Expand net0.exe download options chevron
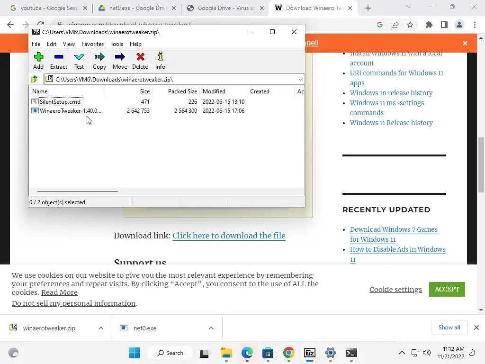The height and width of the screenshot is (364, 485). (x=211, y=328)
